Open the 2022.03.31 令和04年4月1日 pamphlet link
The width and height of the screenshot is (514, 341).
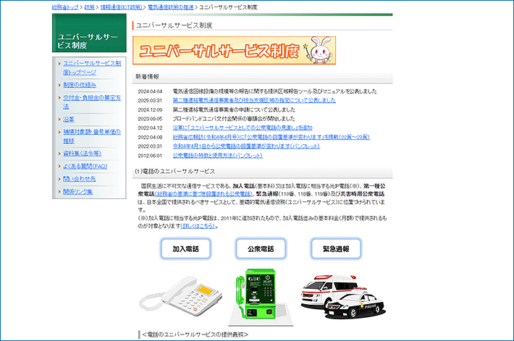tap(246, 146)
